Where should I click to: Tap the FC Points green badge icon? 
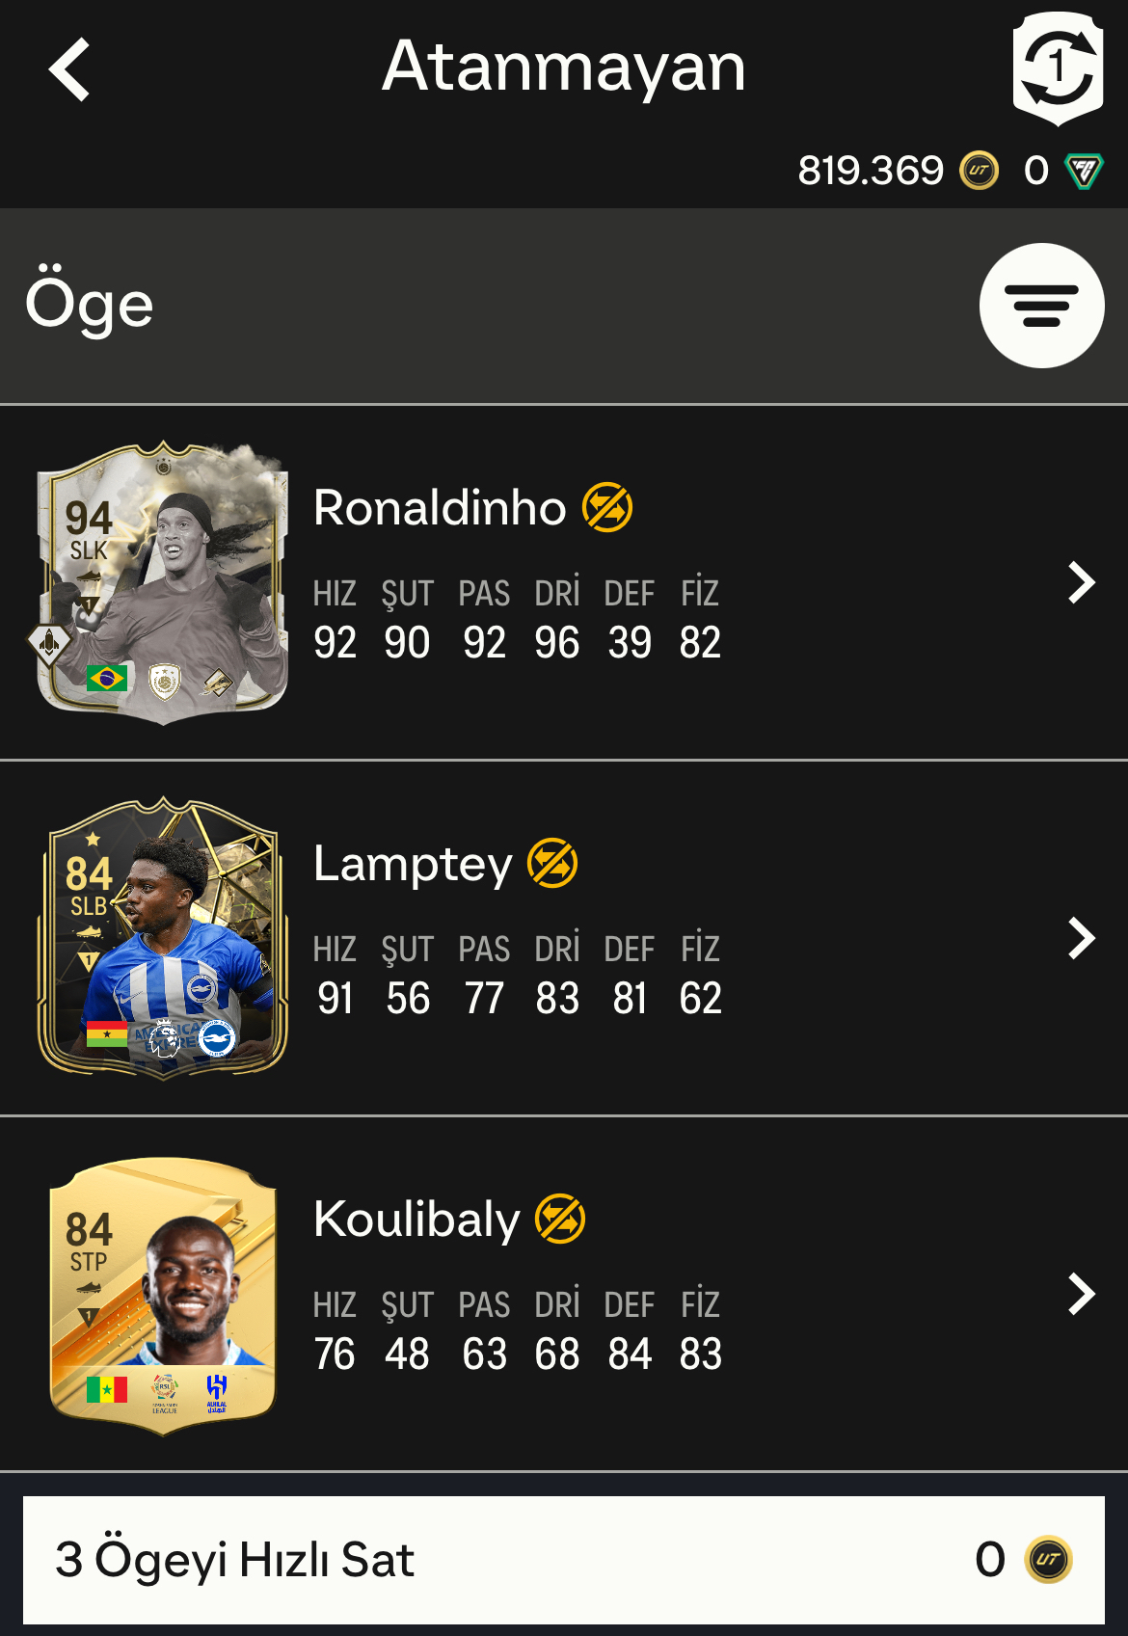coord(1084,171)
